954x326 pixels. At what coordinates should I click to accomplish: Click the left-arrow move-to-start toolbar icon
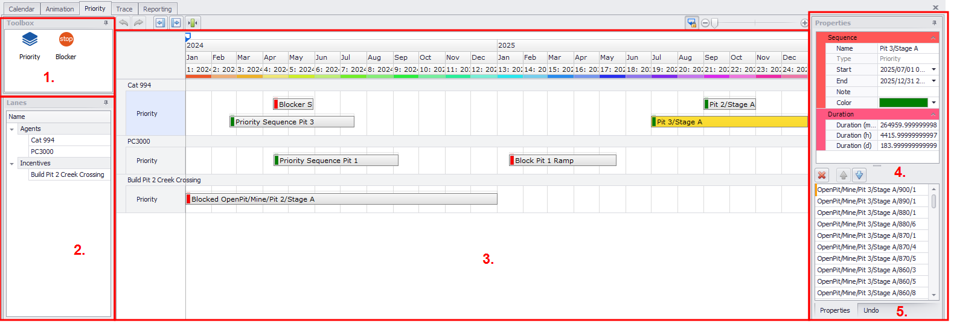[160, 23]
